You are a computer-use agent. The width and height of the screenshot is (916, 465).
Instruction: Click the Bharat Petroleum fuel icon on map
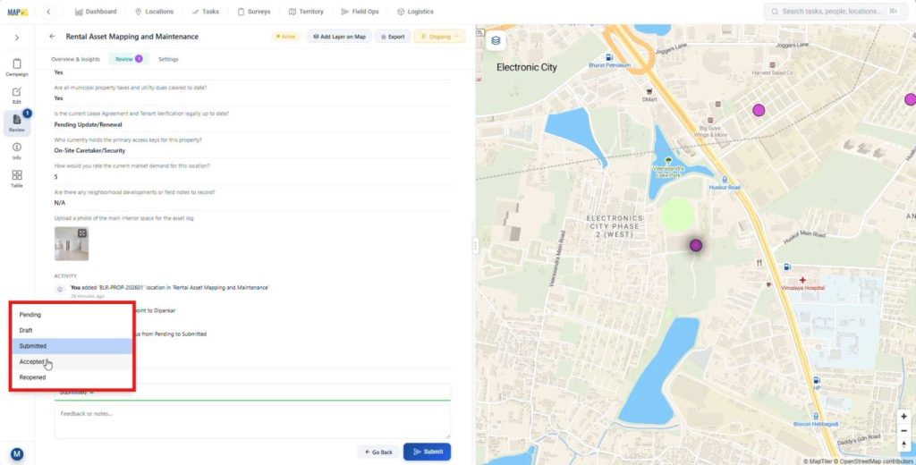[x=609, y=57]
